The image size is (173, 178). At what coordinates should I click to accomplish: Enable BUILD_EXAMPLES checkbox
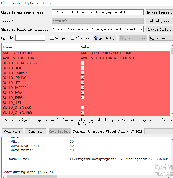(x=82, y=73)
